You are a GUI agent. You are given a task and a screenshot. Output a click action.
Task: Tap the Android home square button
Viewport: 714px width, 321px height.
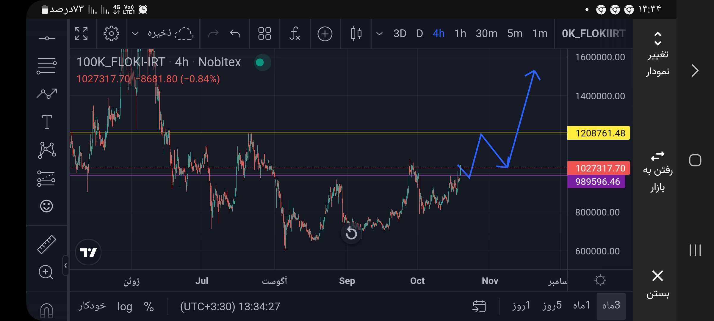pyautogui.click(x=695, y=160)
